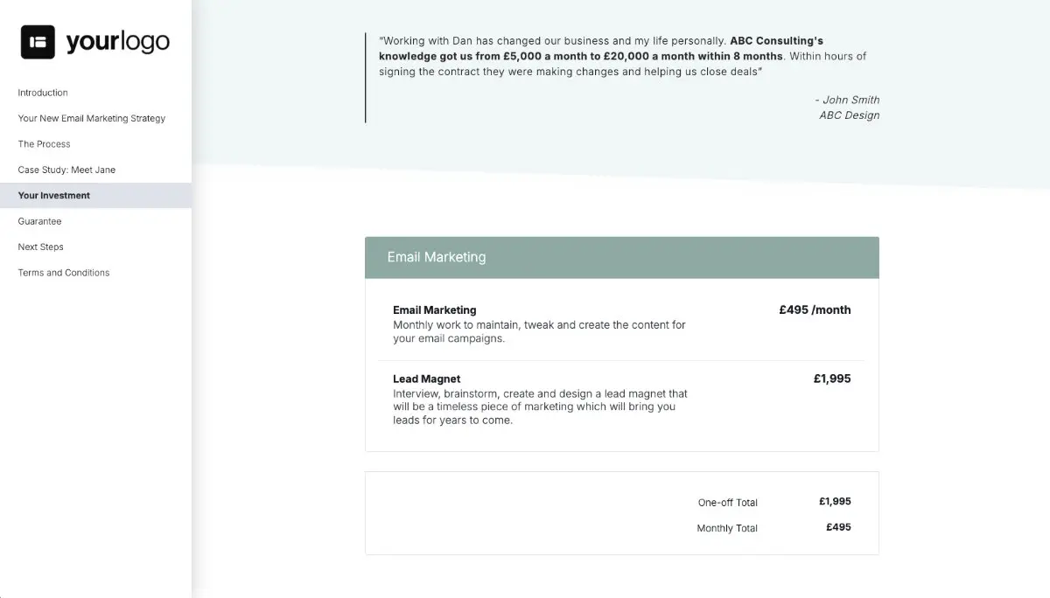Screen dimensions: 1050x598
Task: Click the highlighted Your Investment navigation bar
Action: tap(96, 195)
